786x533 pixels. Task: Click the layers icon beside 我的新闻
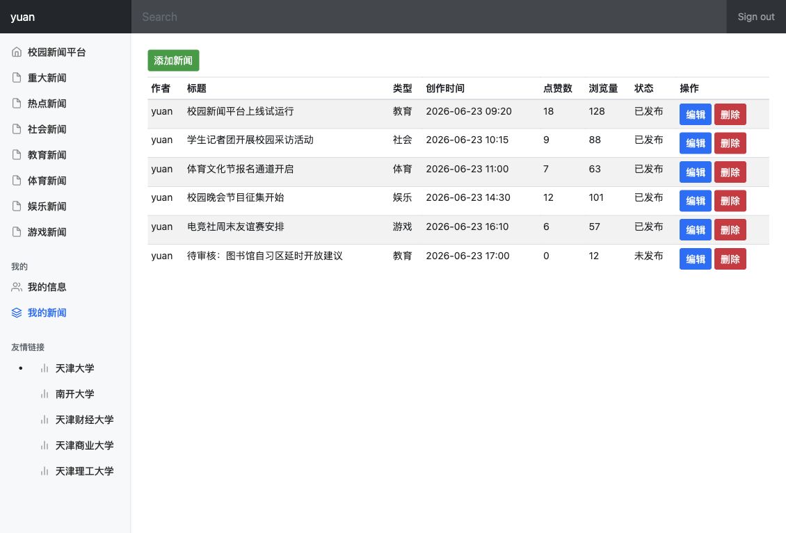(x=17, y=313)
